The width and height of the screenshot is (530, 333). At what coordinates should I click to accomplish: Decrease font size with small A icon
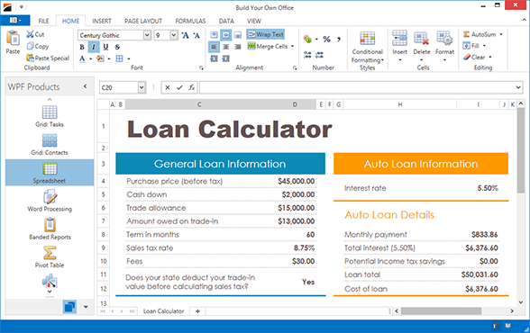(x=196, y=35)
